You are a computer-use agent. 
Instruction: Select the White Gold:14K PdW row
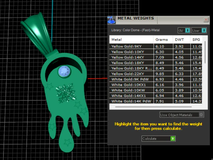pos(156,101)
